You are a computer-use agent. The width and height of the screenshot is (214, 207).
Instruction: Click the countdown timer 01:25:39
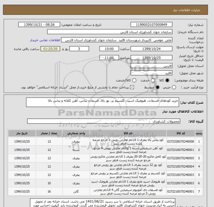[51, 49]
